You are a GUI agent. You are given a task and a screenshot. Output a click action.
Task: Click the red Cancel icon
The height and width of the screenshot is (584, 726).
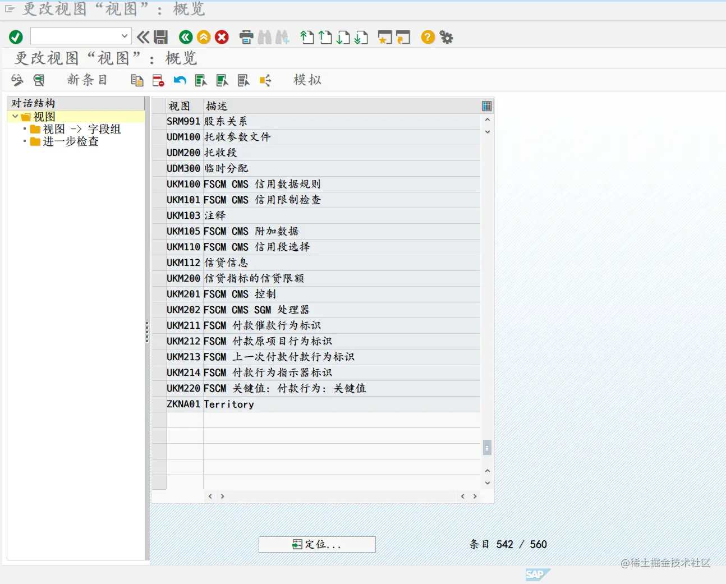point(222,37)
